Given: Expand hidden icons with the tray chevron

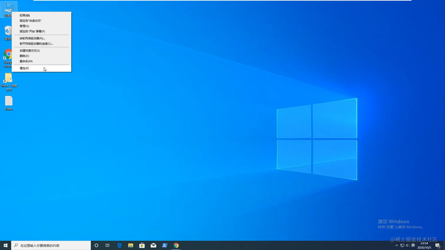Looking at the screenshot, I should (397, 245).
